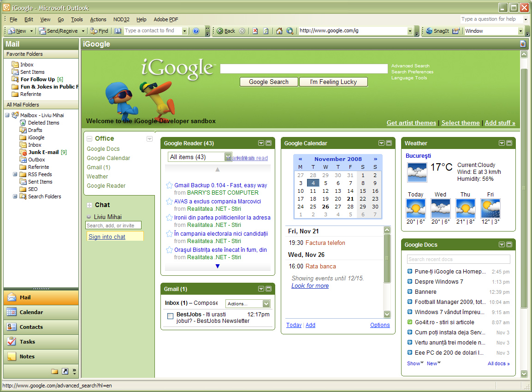Select date 26 in November calendar

[325, 207]
